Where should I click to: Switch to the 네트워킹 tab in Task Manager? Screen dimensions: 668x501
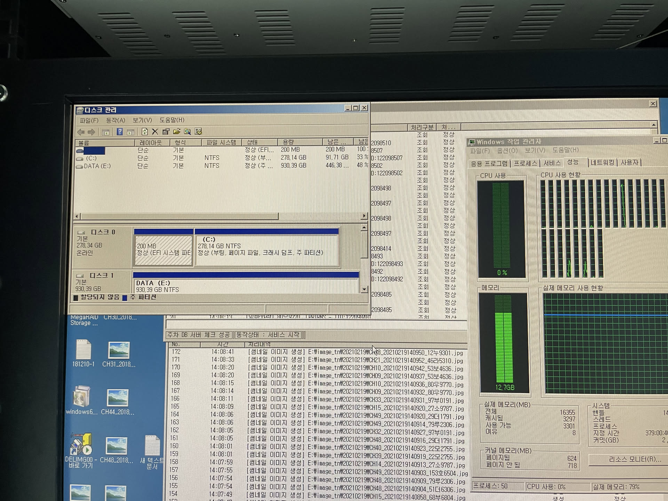(602, 163)
